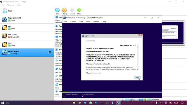Open View menu in the VM window

81,22
